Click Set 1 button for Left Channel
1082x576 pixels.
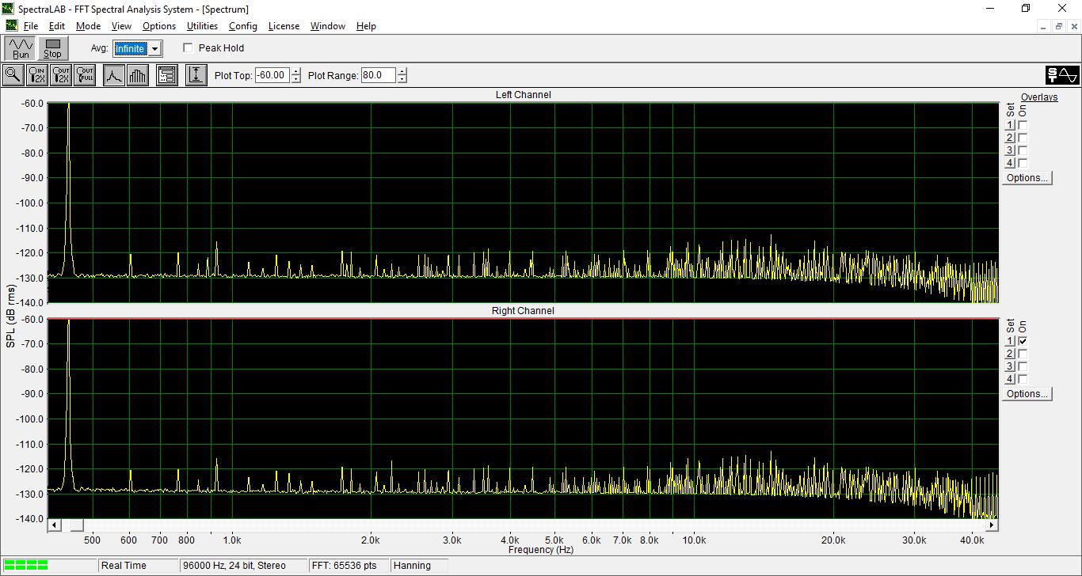(x=1010, y=125)
